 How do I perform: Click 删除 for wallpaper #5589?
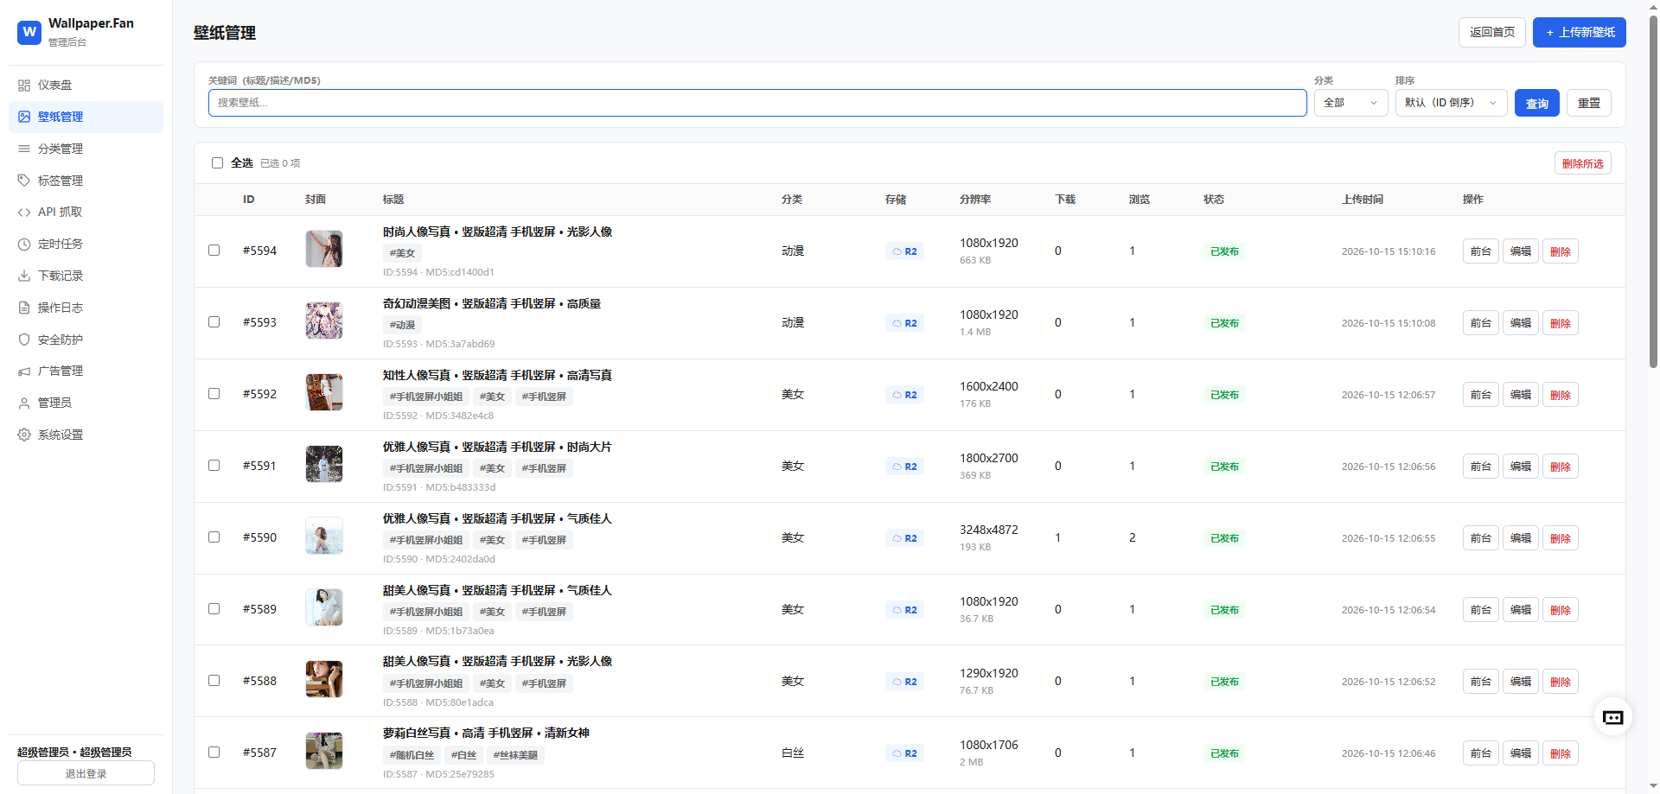click(1560, 610)
